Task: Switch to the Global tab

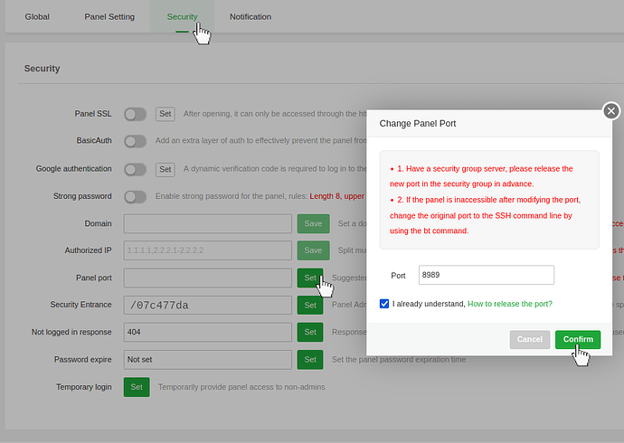Action: click(37, 16)
